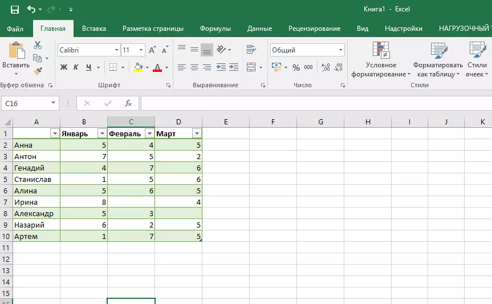
Task: Select the Format Painter brush icon
Action: tap(38, 71)
